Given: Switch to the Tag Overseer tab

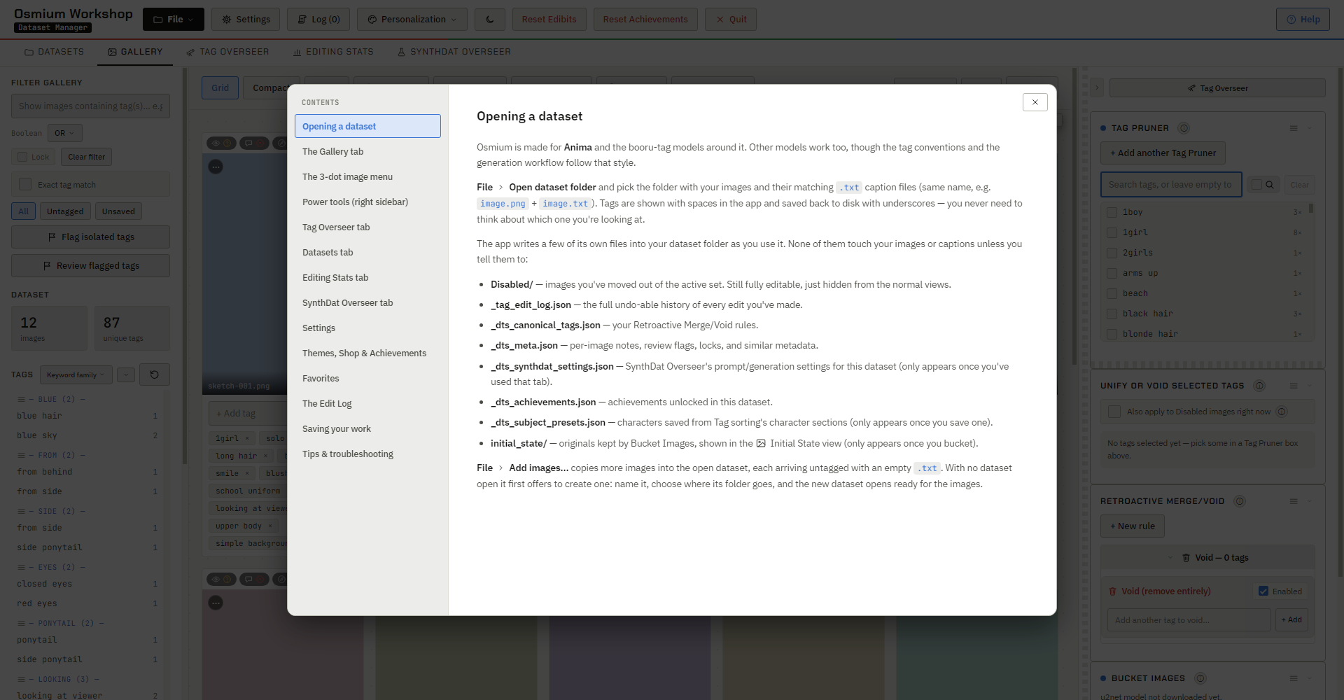Looking at the screenshot, I should (228, 52).
